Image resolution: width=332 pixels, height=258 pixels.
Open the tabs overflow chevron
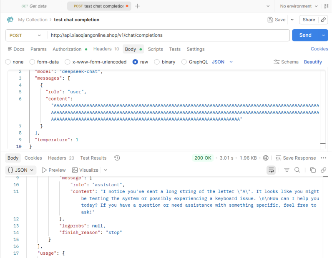pos(268,6)
